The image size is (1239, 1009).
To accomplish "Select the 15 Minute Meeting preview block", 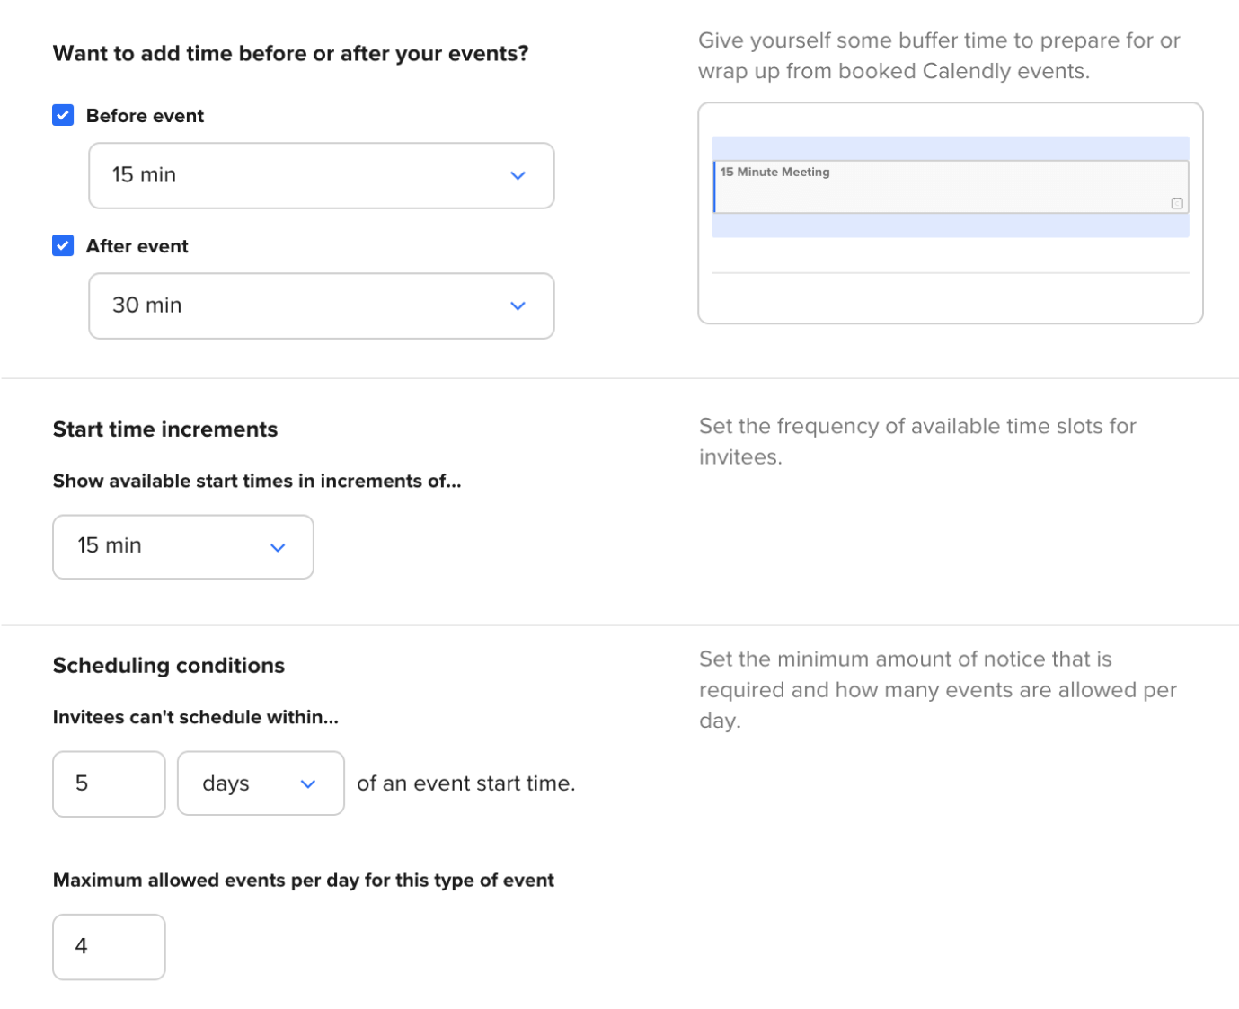I will 951,187.
